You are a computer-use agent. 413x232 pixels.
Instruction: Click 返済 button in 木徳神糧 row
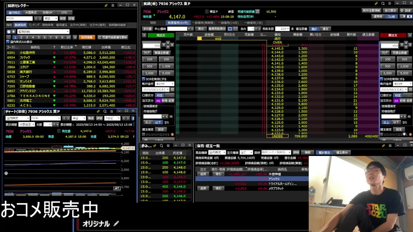tap(203, 174)
